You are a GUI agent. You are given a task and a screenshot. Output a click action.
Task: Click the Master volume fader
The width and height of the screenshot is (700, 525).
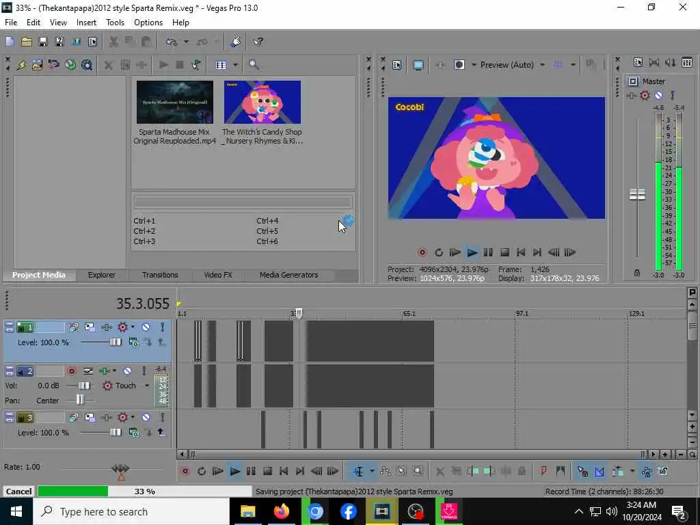click(x=637, y=194)
